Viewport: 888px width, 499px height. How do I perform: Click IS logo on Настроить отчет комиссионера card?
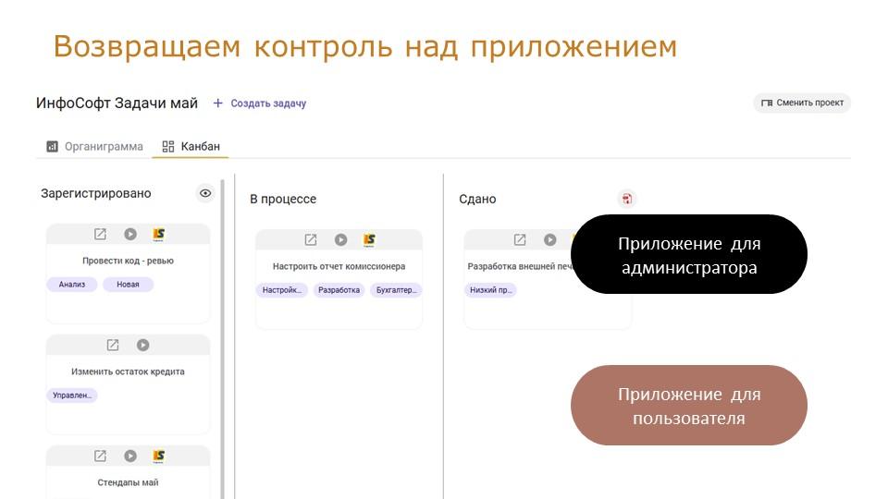point(369,240)
